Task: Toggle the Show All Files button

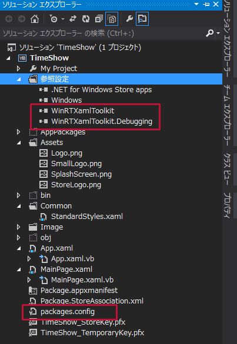Action: coord(112,19)
